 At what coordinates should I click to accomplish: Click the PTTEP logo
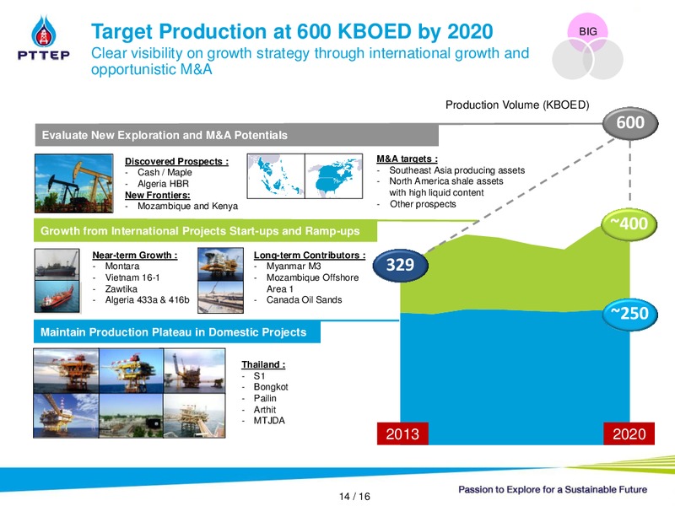click(44, 38)
